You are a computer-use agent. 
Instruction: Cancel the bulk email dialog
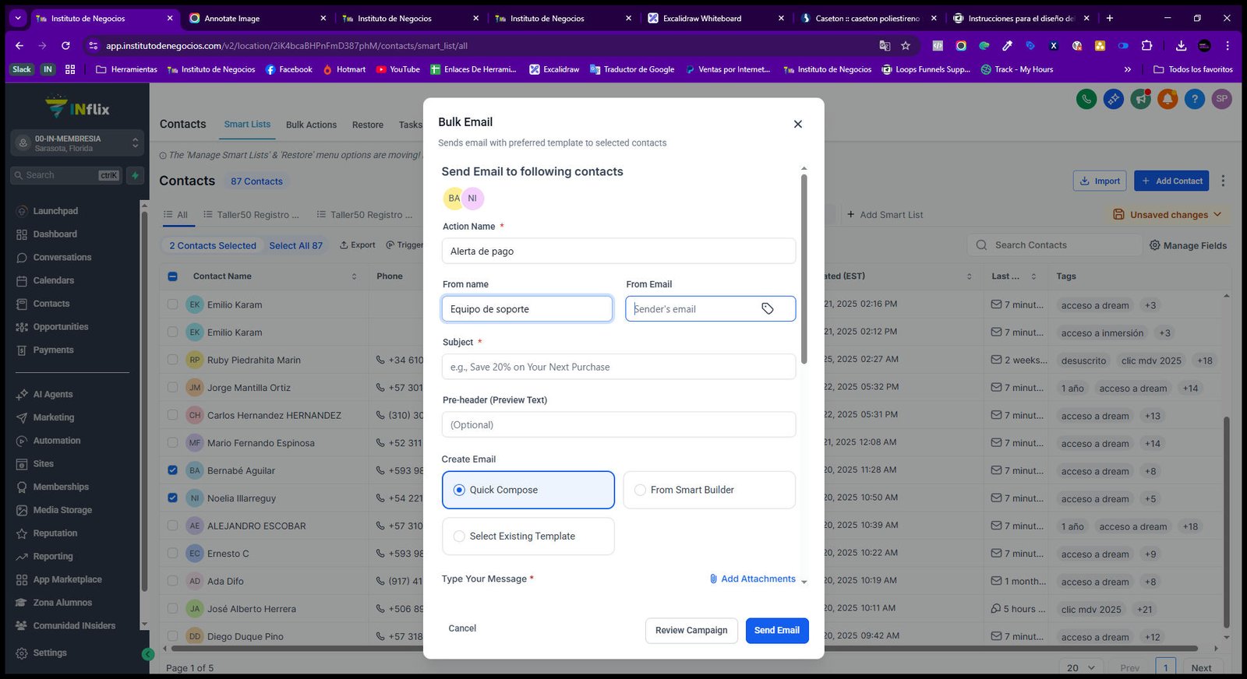click(x=462, y=628)
